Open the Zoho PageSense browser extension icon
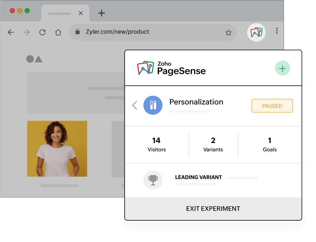 256,32
